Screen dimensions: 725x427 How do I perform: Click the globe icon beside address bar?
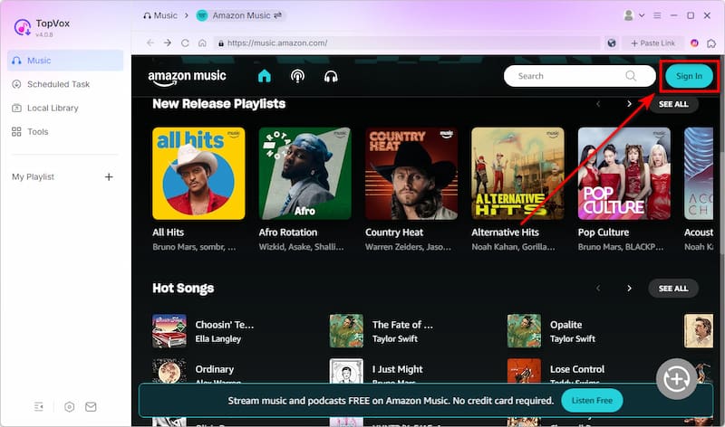612,43
